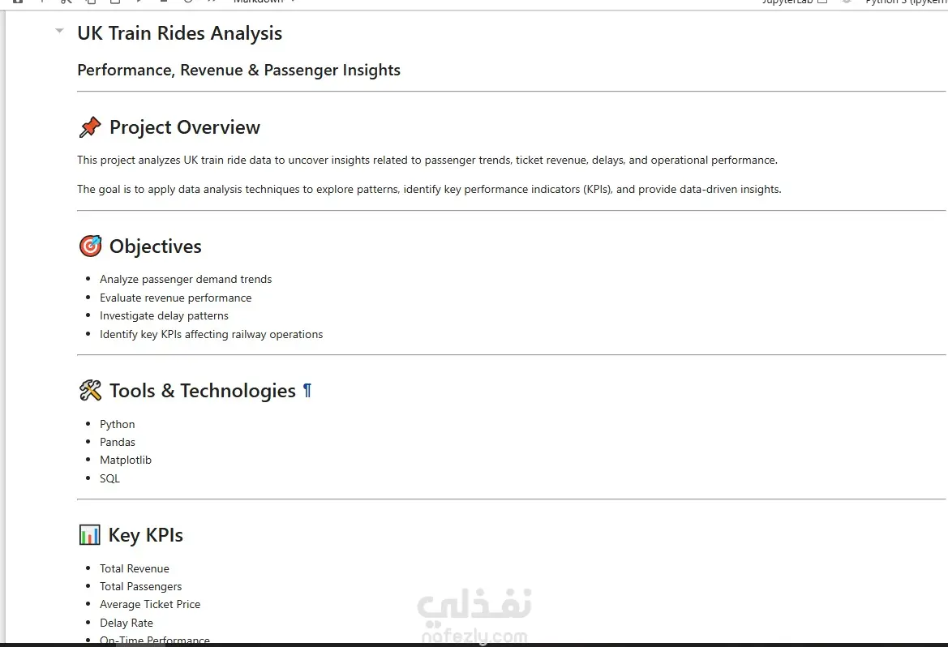Click the Performance, Revenue & Passenger Insights subtitle
948x647 pixels.
pos(238,71)
